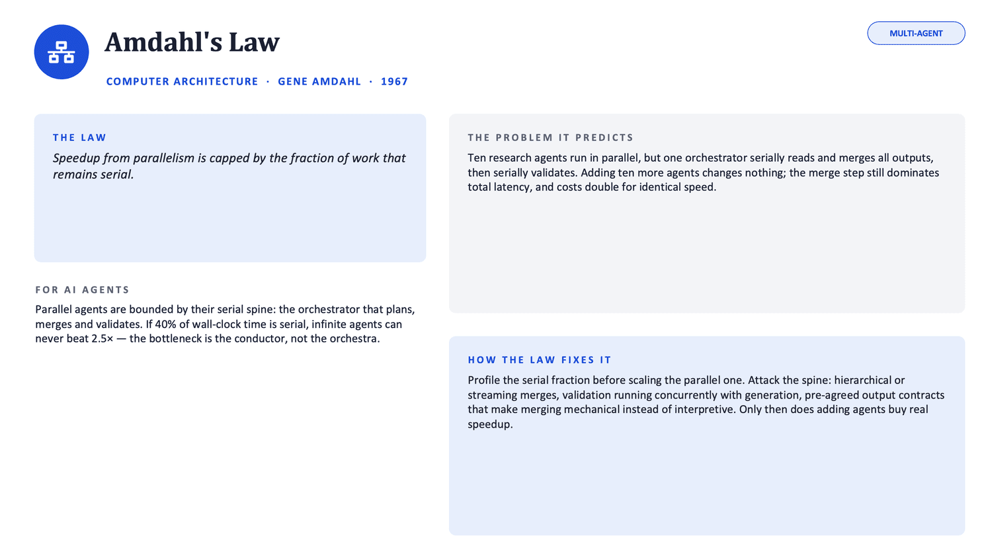Click the blue network diagram icon
Viewport: 984px width, 550px height.
pos(61,52)
